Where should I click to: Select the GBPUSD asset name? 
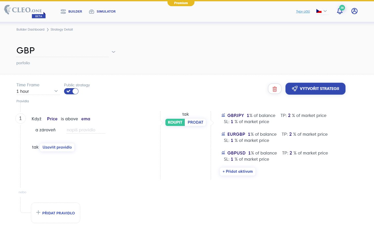pos(236,153)
